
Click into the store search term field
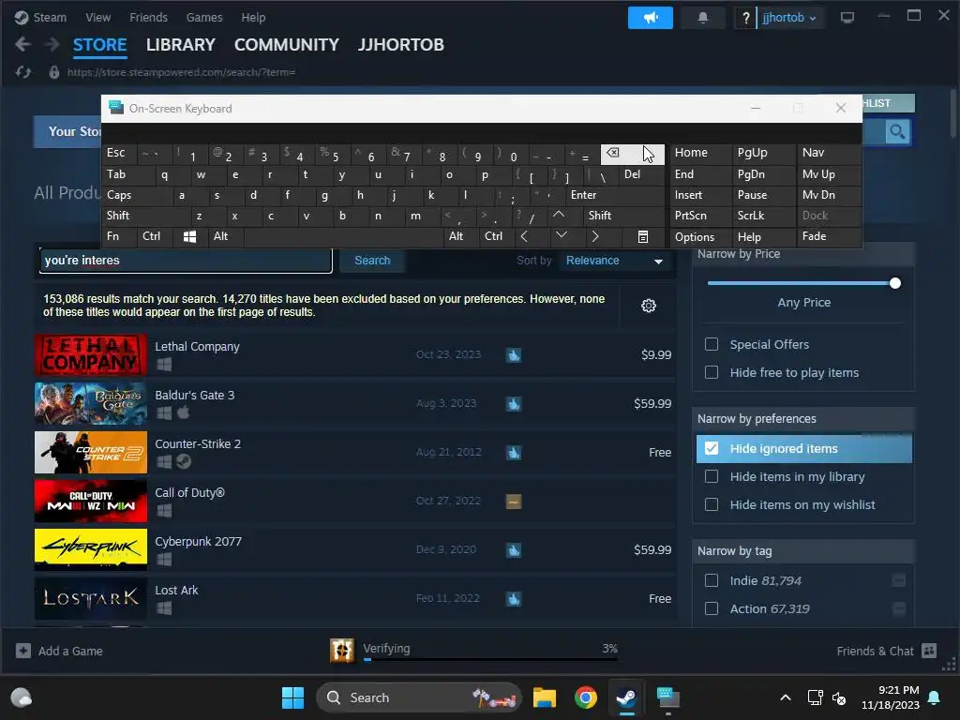click(x=187, y=261)
